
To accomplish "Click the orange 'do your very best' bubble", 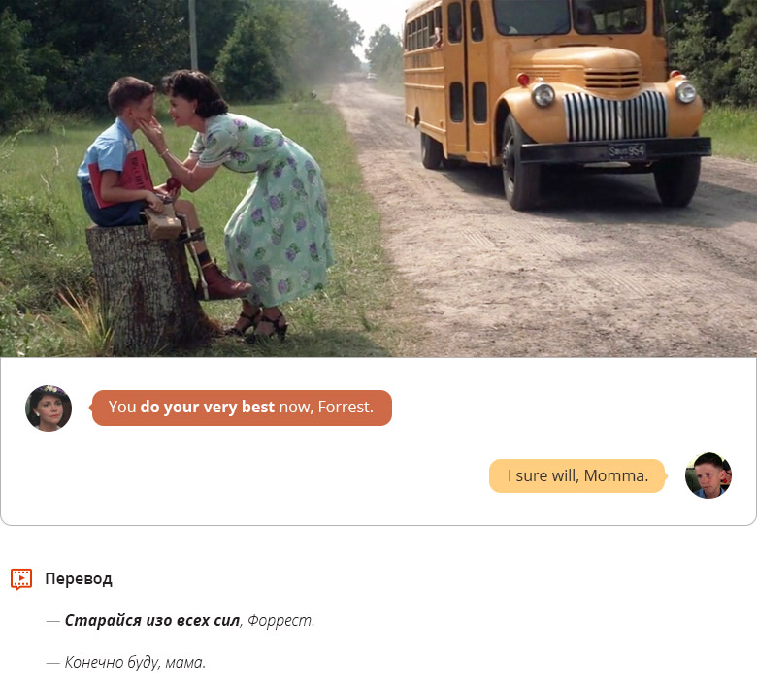I will click(242, 408).
